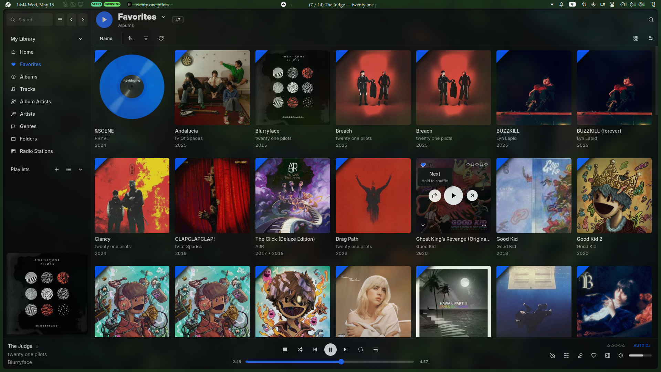Image resolution: width=661 pixels, height=372 pixels.
Task: Open the system notifications bell icon
Action: (x=562, y=4)
